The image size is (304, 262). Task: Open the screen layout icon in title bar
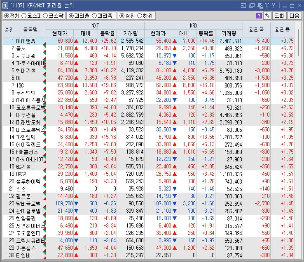coord(243,5)
